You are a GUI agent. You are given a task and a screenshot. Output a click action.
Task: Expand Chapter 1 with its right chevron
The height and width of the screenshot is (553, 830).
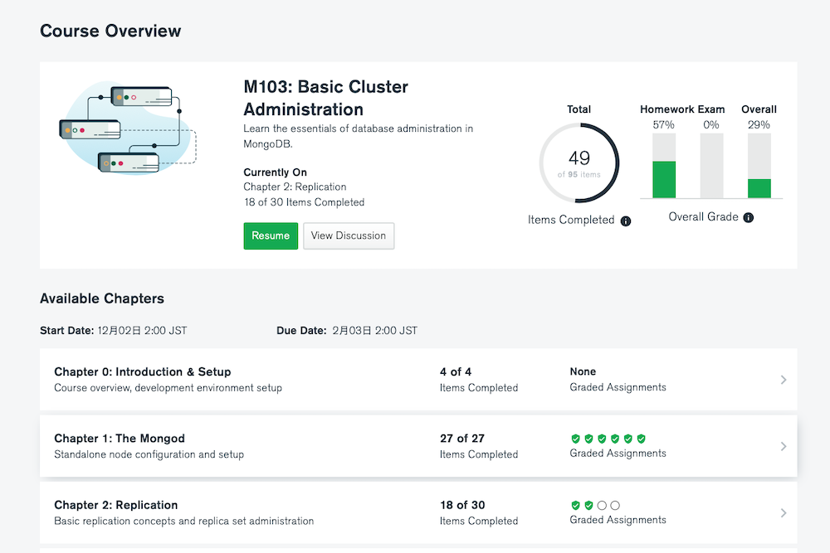(x=784, y=446)
